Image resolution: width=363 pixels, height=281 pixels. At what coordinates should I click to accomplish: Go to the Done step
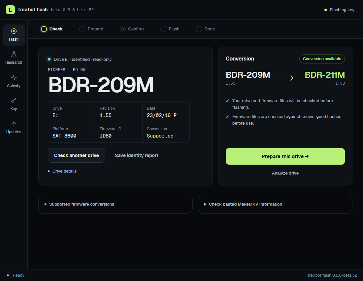coord(205,29)
